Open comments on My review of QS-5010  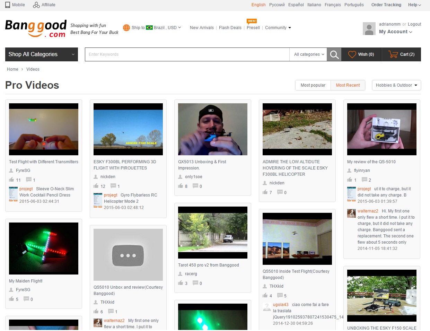(365, 180)
